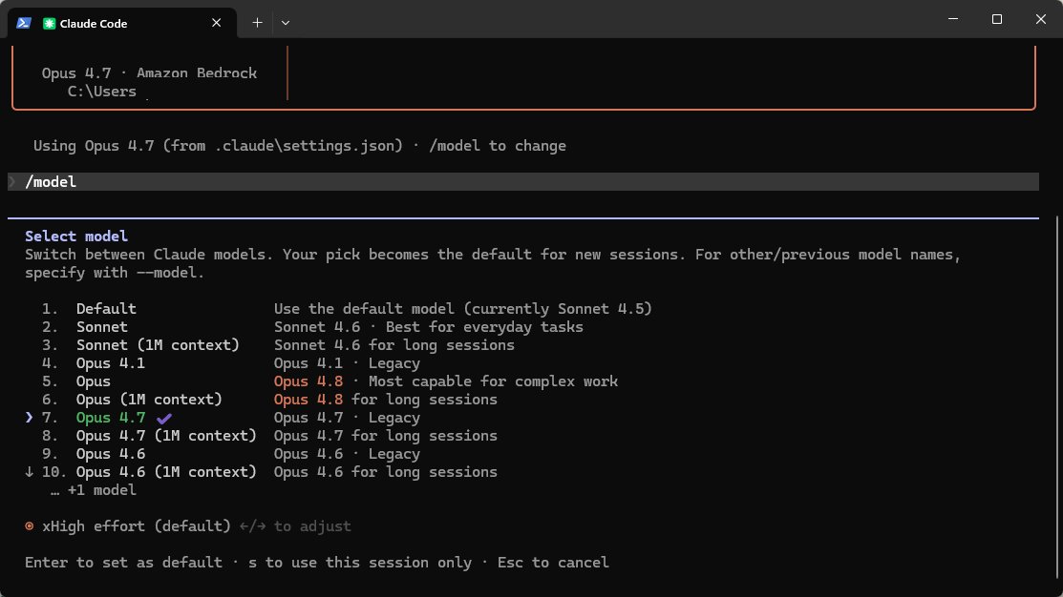
Task: Click the '… +1 model' text
Action: pos(94,490)
